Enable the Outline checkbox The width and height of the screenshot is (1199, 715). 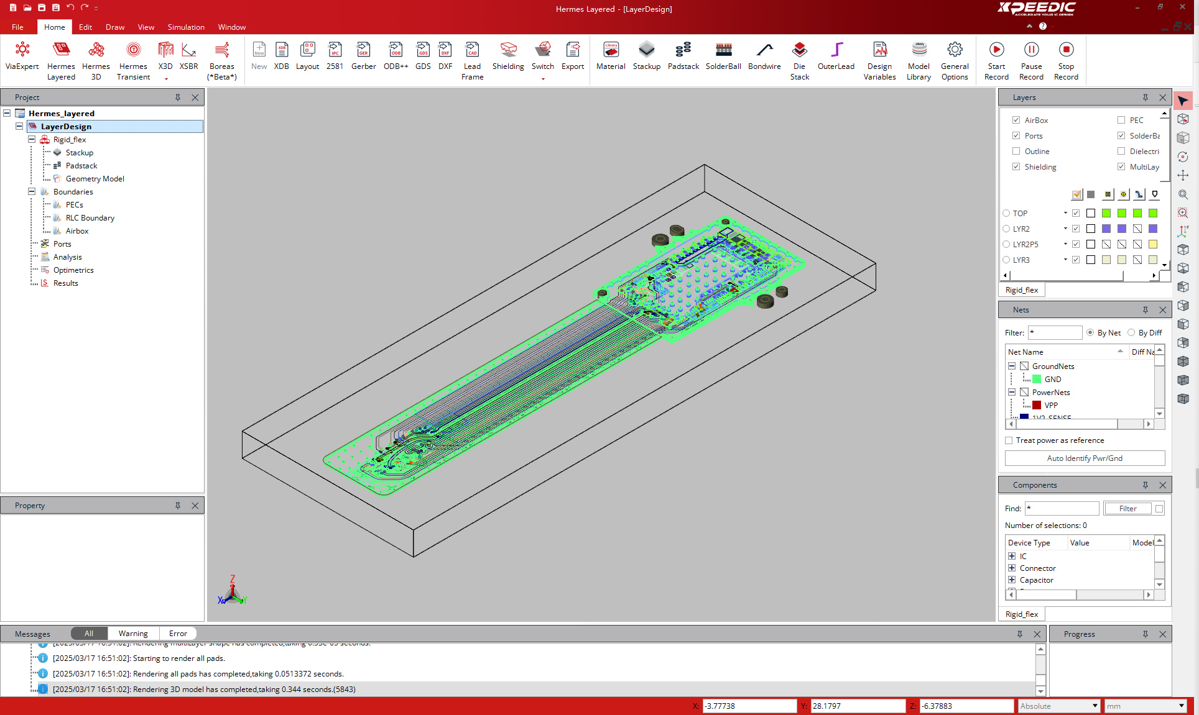pyautogui.click(x=1016, y=151)
